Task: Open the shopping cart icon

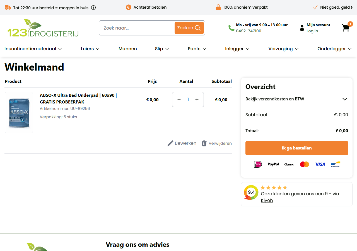Action: click(346, 28)
